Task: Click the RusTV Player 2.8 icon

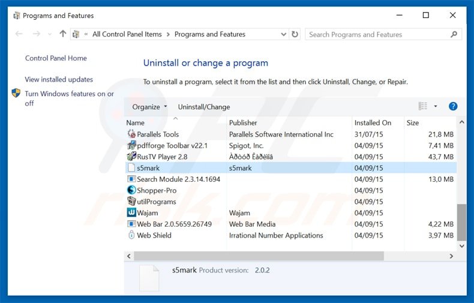Action: point(131,157)
